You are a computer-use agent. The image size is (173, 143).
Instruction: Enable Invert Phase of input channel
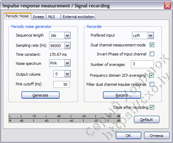pyautogui.click(x=152, y=54)
